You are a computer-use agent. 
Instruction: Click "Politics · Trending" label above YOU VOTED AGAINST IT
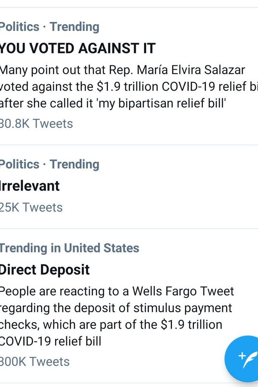tap(49, 27)
